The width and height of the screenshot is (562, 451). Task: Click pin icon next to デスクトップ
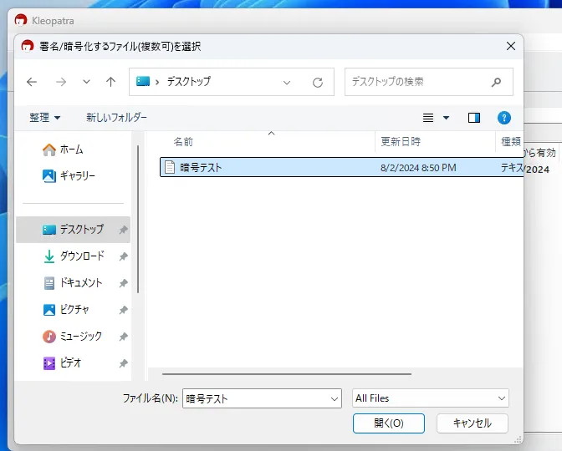point(123,230)
